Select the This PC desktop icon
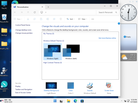The image size is (138, 103). [x=4, y=5]
